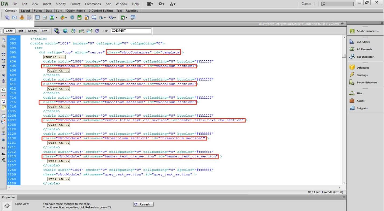Turn on Live view
Image resolution: width=384 pixels, height=211 pixels.
coord(44,31)
